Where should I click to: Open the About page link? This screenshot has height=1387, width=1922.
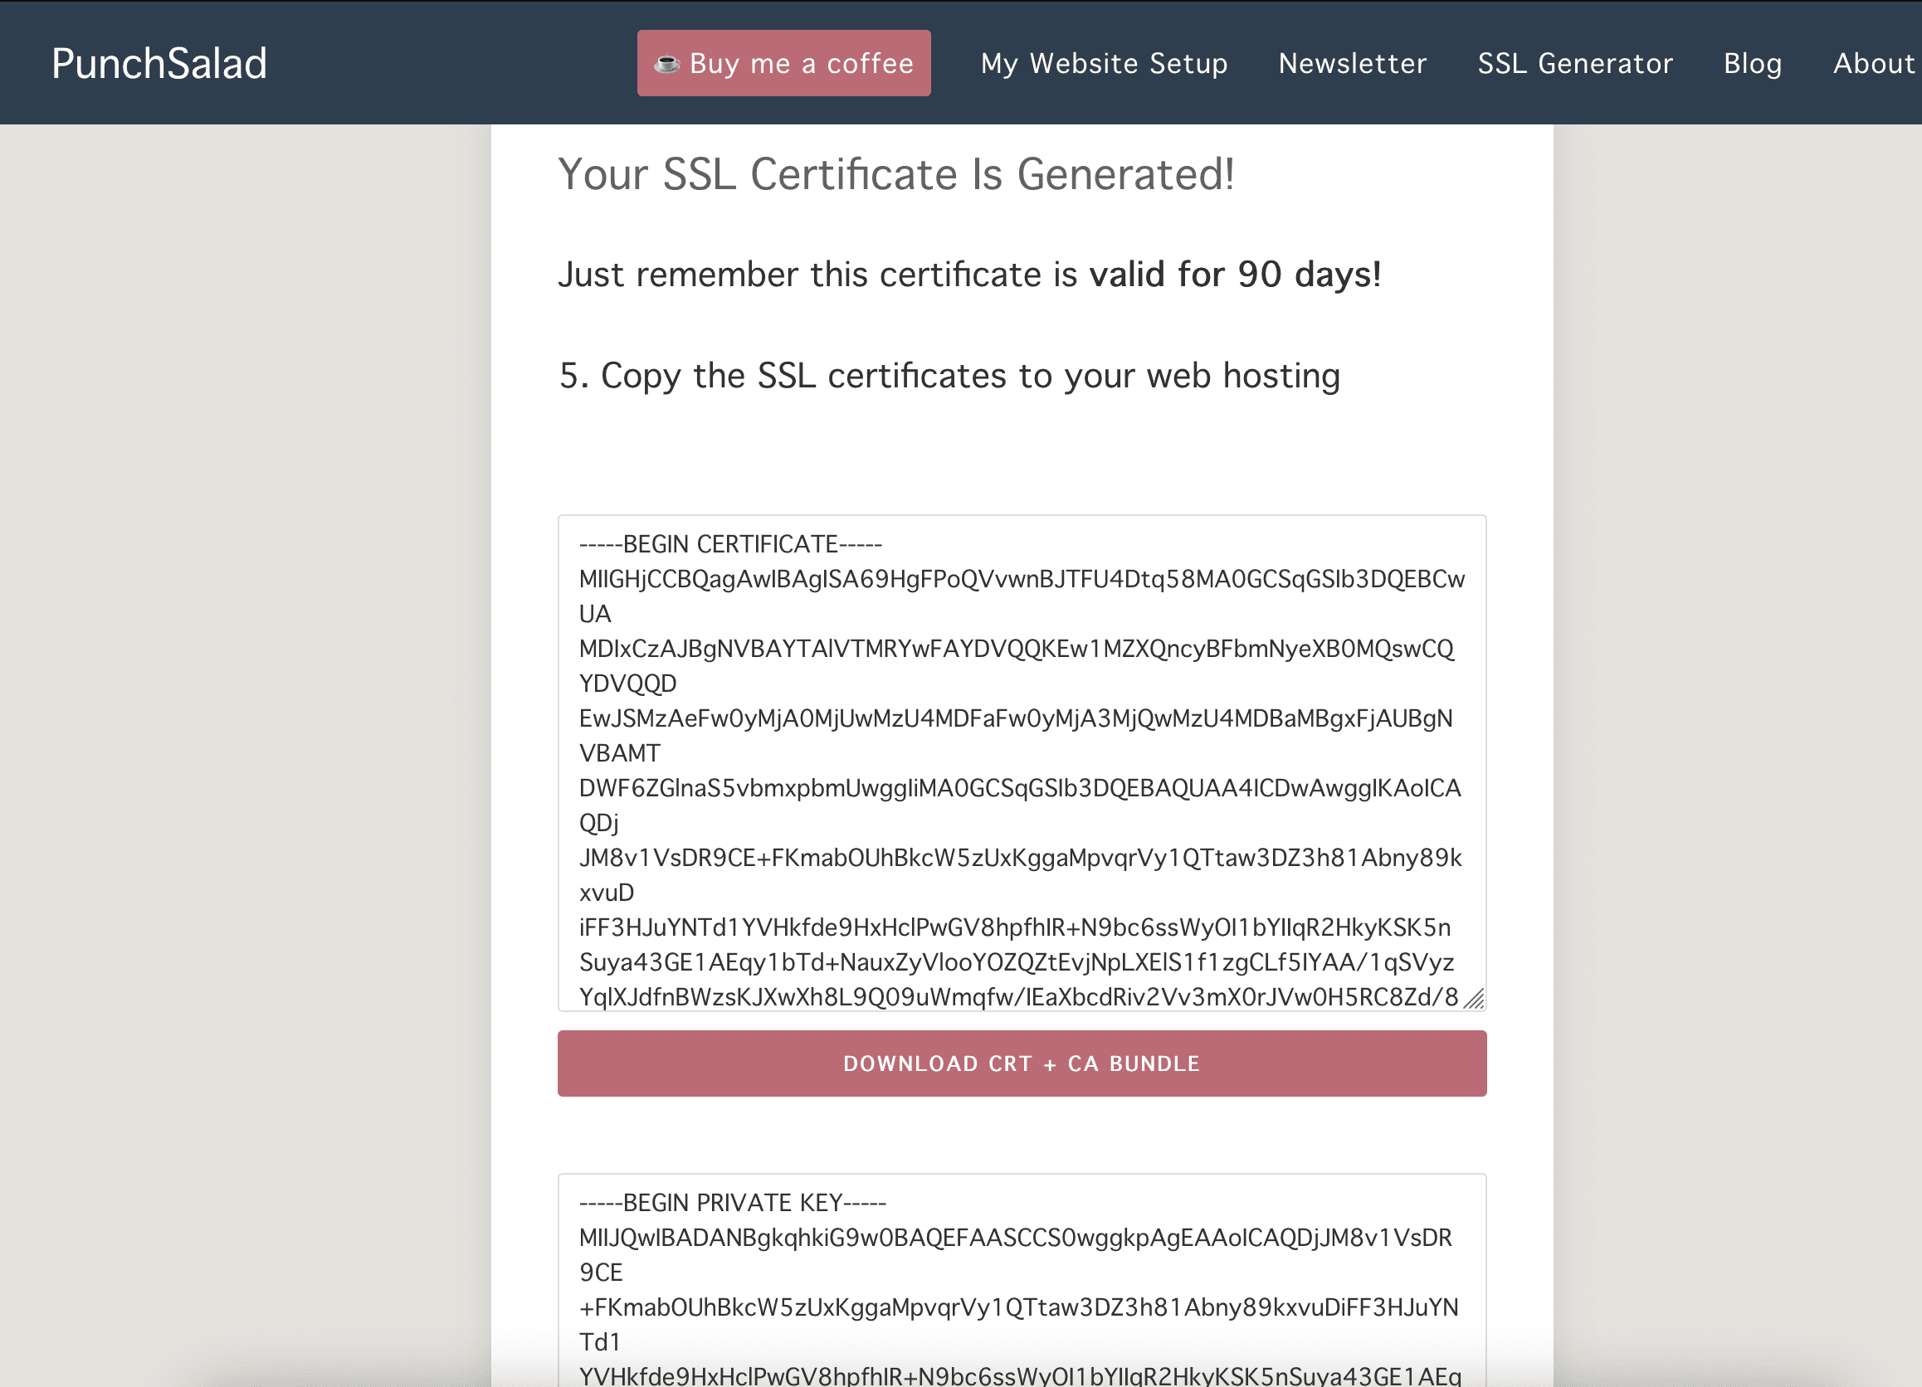click(1873, 64)
